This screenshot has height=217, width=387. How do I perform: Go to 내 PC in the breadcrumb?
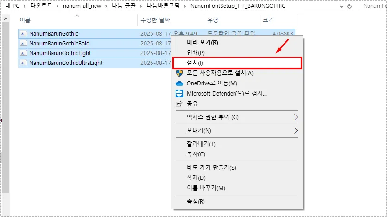coord(13,6)
